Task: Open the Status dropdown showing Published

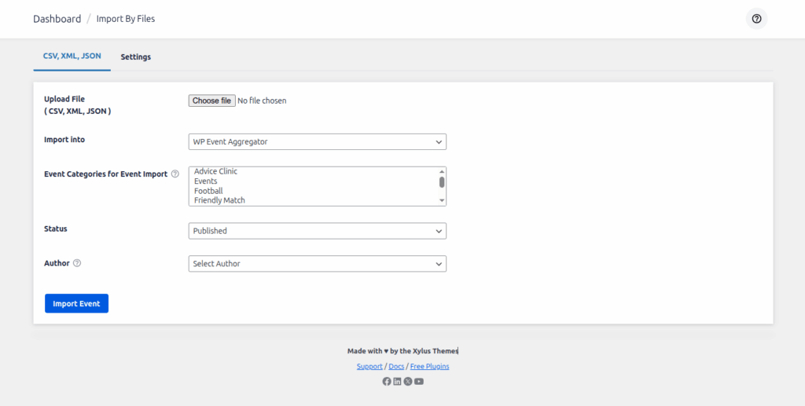Action: (x=317, y=231)
